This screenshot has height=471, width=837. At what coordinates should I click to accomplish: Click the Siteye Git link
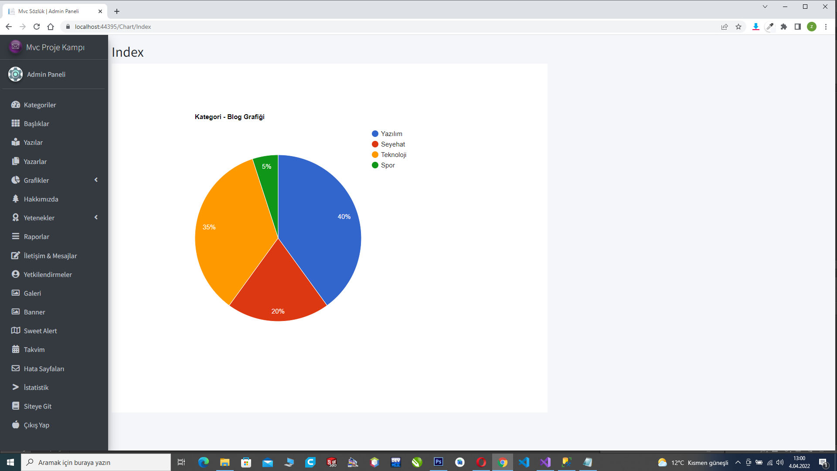click(x=37, y=406)
